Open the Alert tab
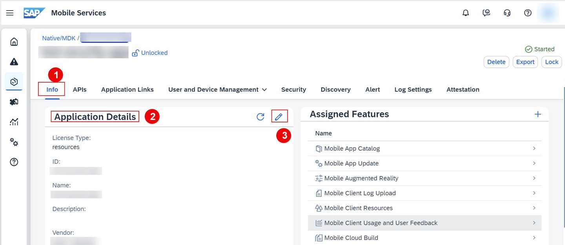The height and width of the screenshot is (245, 565). click(373, 90)
